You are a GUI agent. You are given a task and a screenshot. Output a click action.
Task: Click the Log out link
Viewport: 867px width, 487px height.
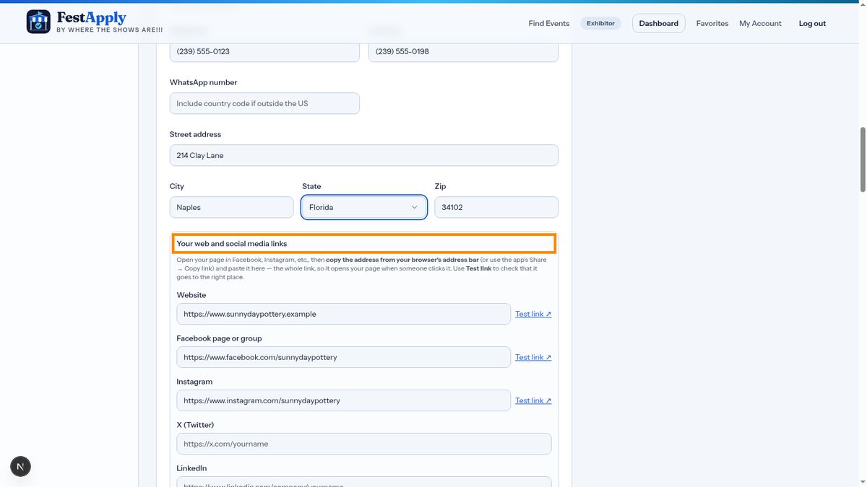pos(812,23)
